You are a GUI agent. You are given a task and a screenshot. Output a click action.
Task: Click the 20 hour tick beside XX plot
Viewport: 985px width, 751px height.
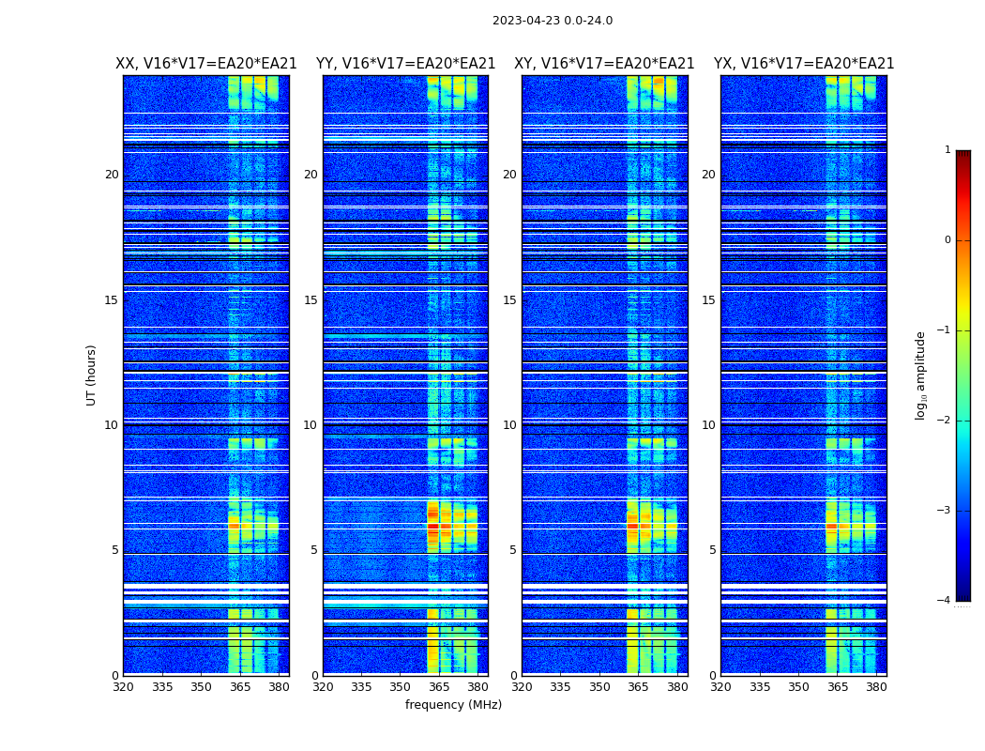(x=112, y=175)
